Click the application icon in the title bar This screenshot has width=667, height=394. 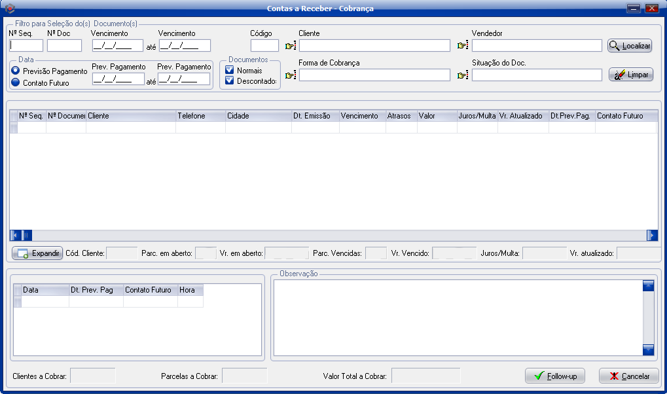(10, 9)
